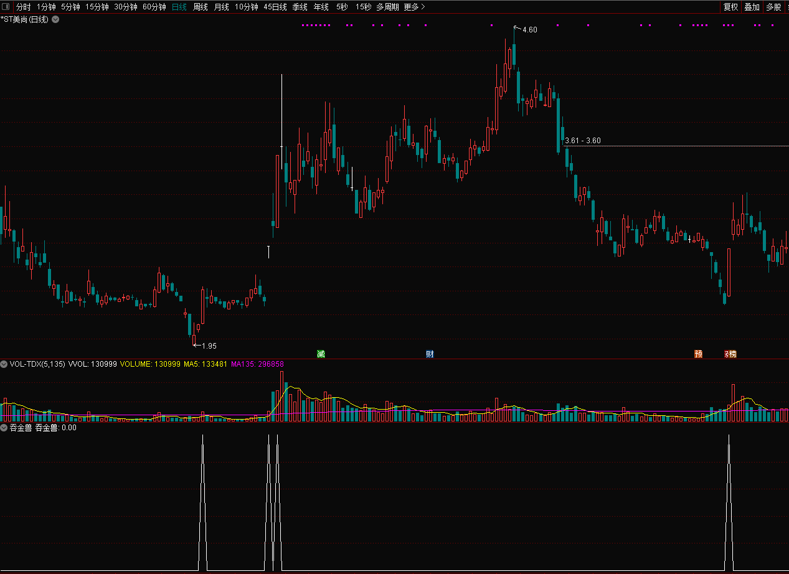
Task: Open the 多周期 multi-period view
Action: click(x=387, y=7)
